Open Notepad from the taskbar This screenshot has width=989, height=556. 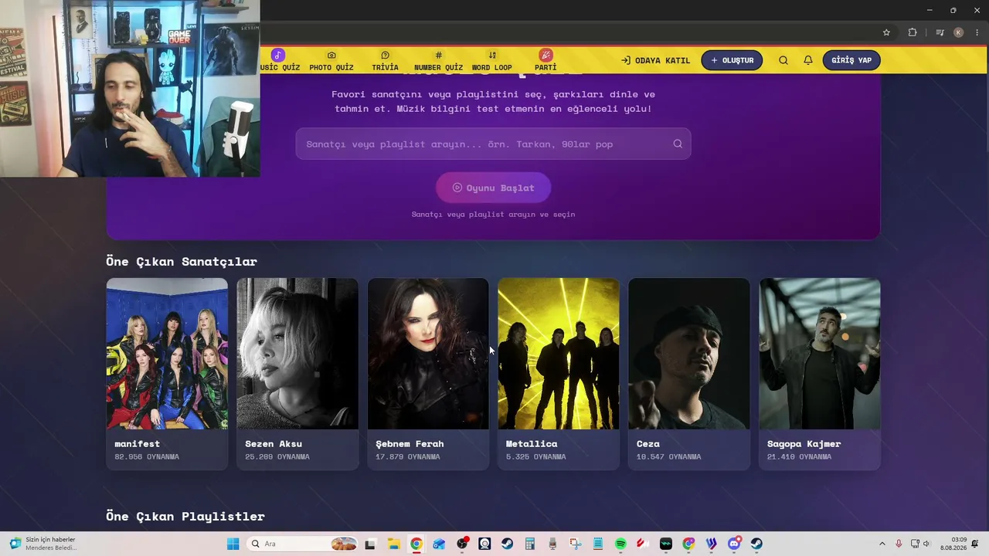[598, 544]
